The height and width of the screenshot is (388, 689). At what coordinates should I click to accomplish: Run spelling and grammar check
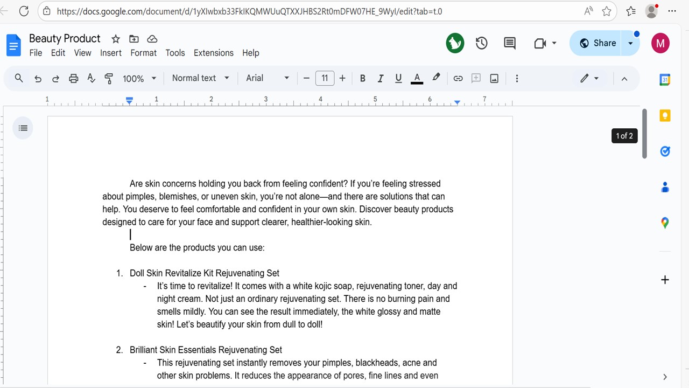tap(92, 79)
